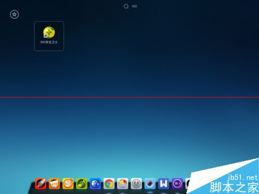Launch Google Chrome from the dock

[109, 184]
